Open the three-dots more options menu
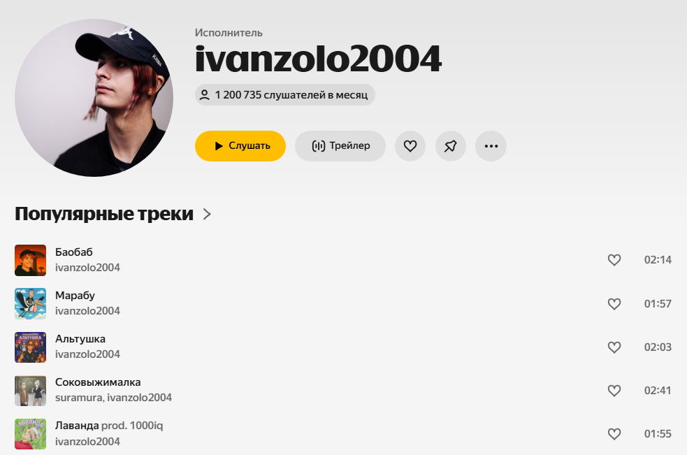Image resolution: width=687 pixels, height=455 pixels. point(491,146)
